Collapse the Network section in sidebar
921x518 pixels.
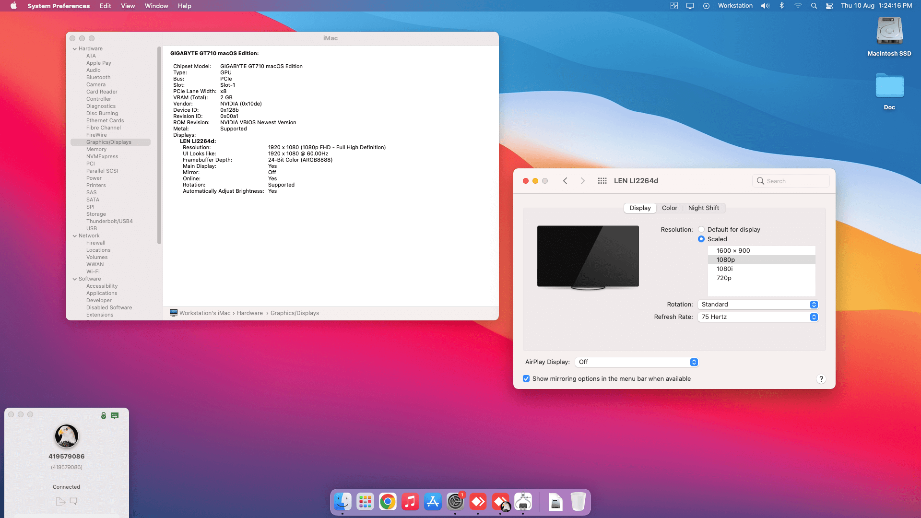coord(74,235)
